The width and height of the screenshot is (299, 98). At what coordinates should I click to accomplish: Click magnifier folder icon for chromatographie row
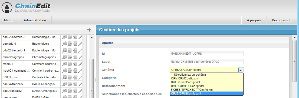point(64,57)
